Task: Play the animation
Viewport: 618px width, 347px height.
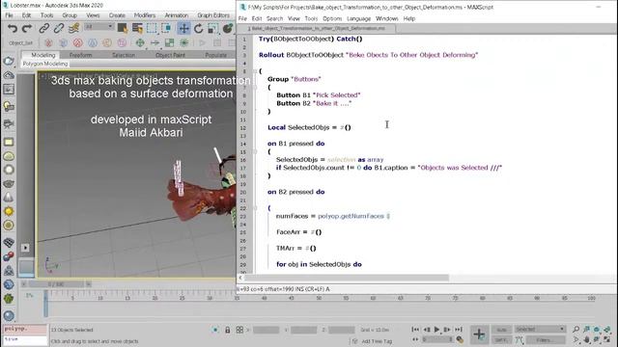Action: click(436, 330)
